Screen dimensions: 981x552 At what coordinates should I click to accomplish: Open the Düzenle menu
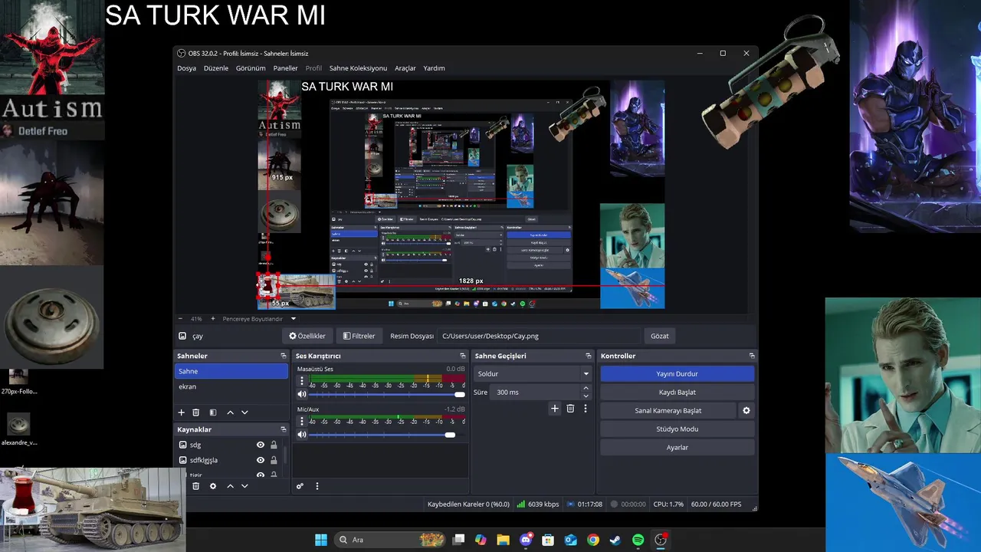(x=216, y=68)
